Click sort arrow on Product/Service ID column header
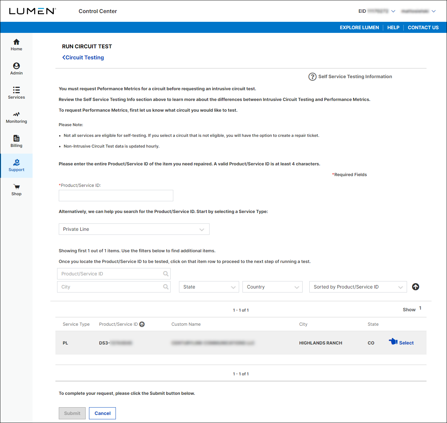447x423 pixels. (142, 324)
